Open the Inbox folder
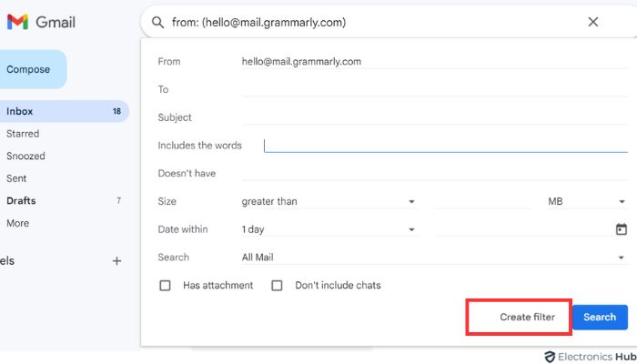This screenshot has width=637, height=364. (63, 111)
